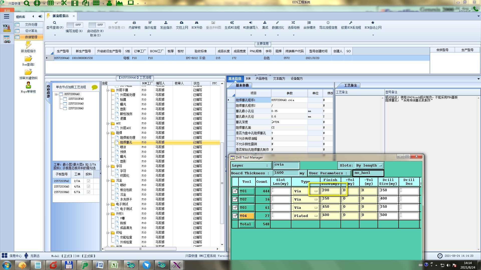Viewport: 481px width, 270px height.
Task: Click Excel icon in Windows taskbar
Action: click(x=114, y=265)
